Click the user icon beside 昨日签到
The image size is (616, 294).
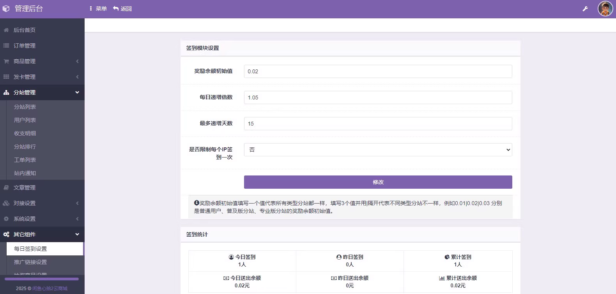coord(339,257)
